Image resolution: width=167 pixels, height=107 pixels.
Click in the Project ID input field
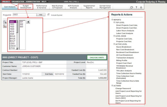[25, 15]
